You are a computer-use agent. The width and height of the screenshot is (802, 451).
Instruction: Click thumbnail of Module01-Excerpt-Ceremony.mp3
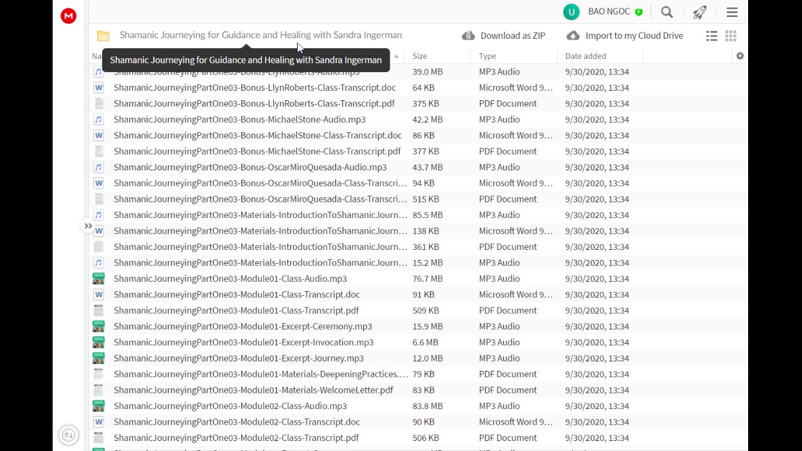[98, 326]
